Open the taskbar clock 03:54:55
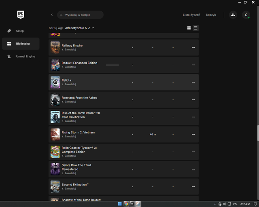The height and width of the screenshot is (207, 259). click(x=245, y=204)
